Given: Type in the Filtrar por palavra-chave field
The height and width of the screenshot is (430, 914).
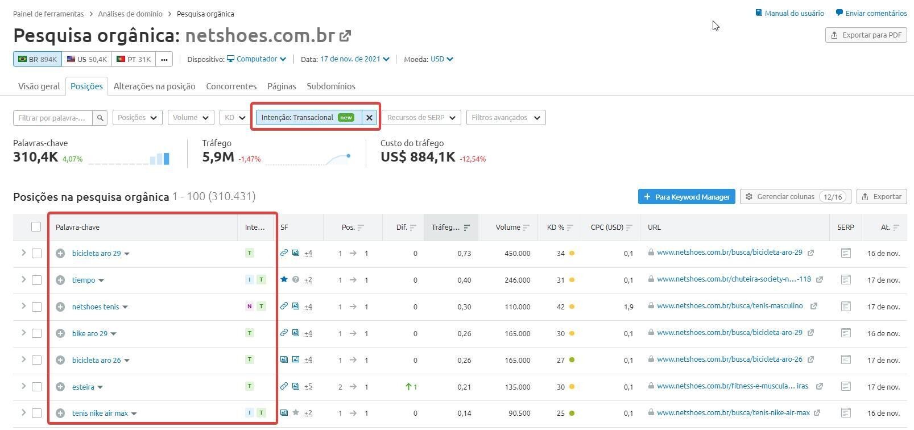Looking at the screenshot, I should click(x=52, y=118).
